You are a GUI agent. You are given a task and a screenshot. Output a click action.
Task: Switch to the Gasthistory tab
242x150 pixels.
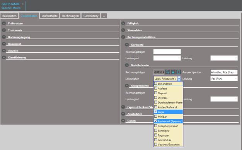click(91, 16)
